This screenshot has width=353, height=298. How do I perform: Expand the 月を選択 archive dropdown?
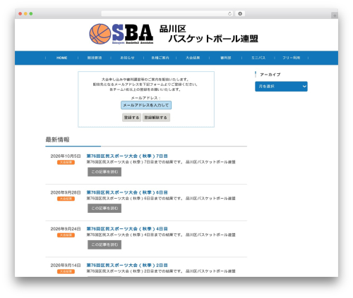click(x=281, y=87)
